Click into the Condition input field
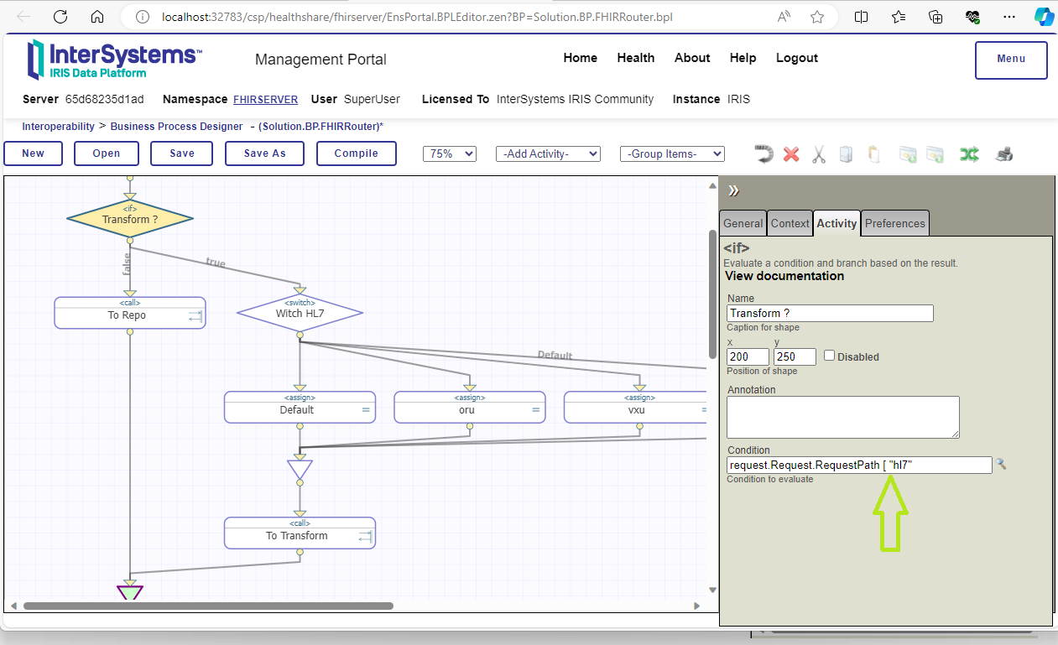Viewport: 1058px width, 645px height. coord(859,465)
